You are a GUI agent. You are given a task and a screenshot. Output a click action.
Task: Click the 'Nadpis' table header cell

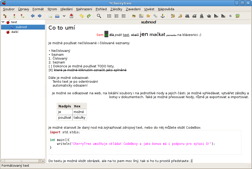(65, 106)
